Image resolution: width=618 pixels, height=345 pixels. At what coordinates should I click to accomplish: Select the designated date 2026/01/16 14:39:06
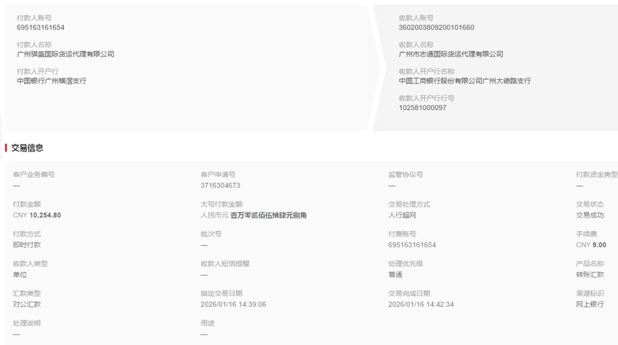pyautogui.click(x=233, y=304)
